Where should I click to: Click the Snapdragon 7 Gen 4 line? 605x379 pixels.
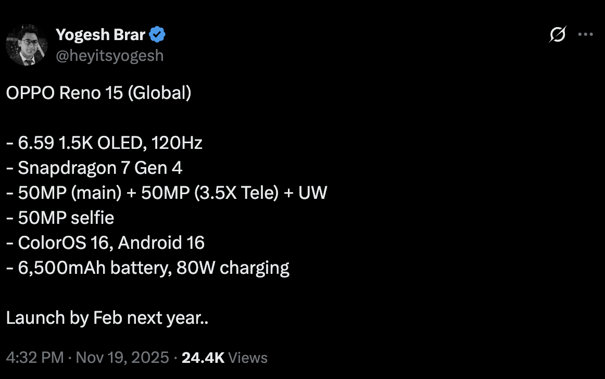click(x=94, y=168)
